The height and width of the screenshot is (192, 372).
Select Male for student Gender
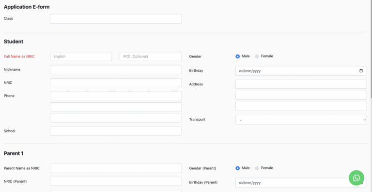pos(237,56)
